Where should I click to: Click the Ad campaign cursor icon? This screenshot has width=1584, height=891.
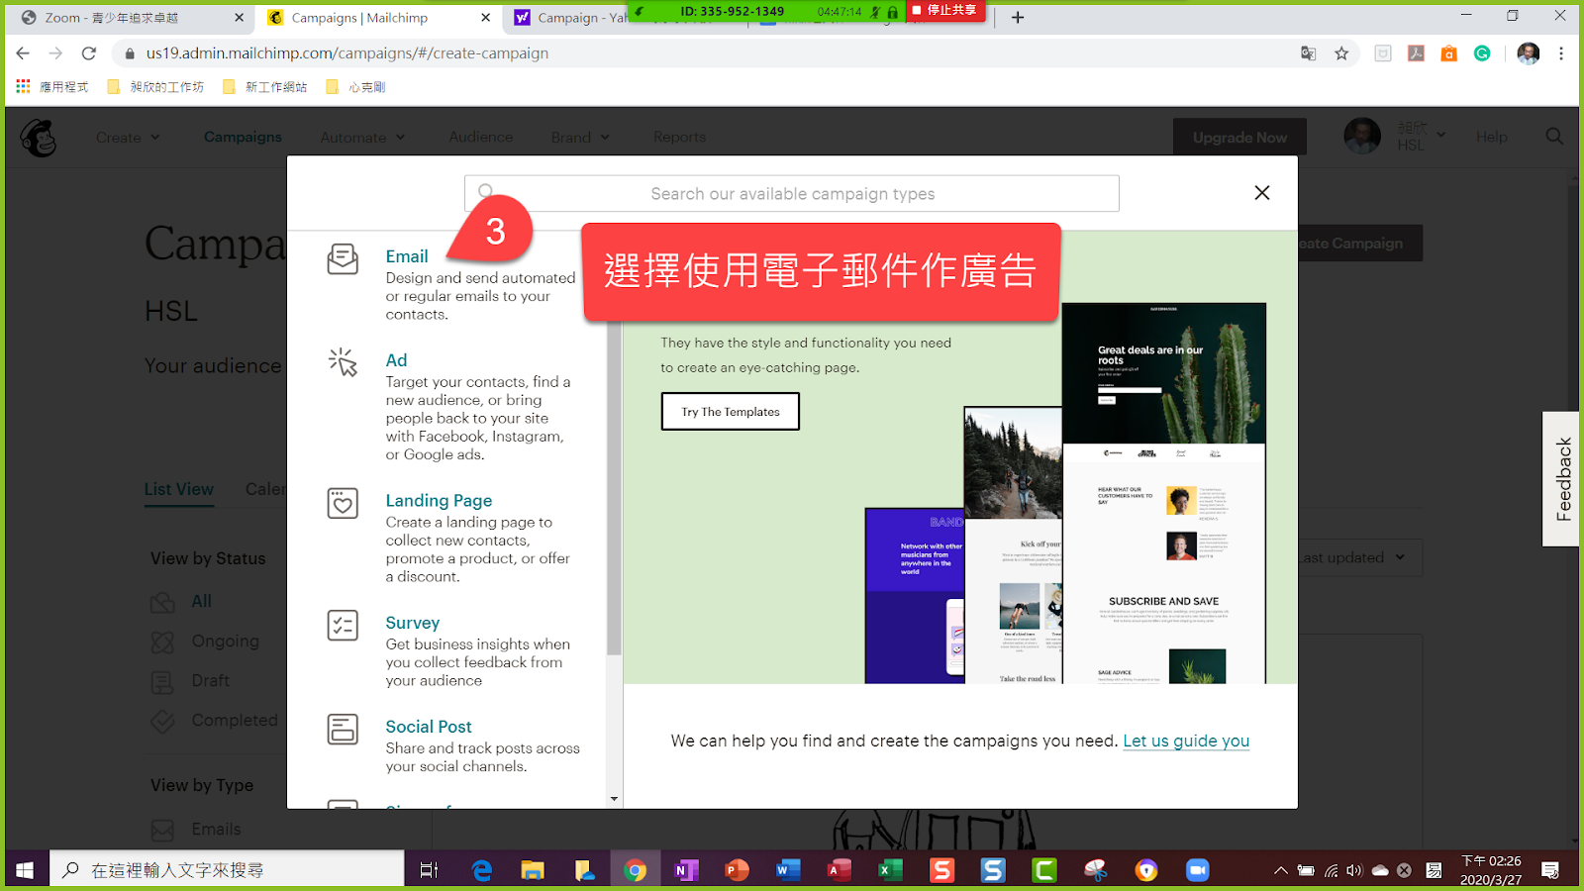(343, 362)
